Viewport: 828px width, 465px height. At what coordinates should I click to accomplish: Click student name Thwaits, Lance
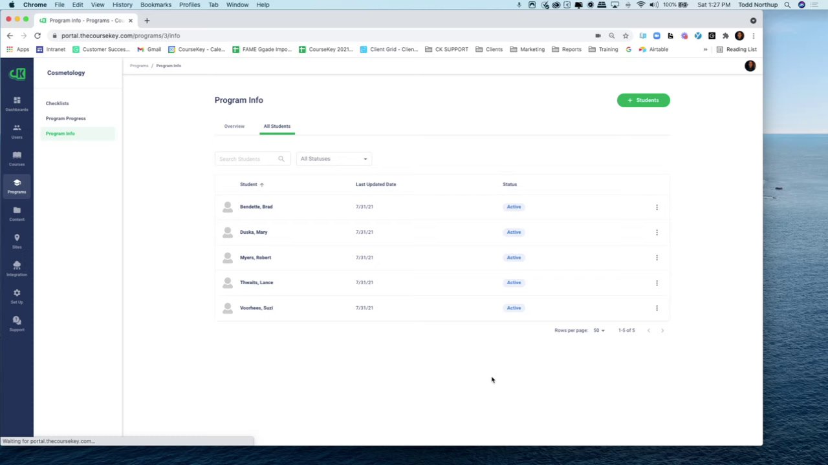pyautogui.click(x=256, y=283)
